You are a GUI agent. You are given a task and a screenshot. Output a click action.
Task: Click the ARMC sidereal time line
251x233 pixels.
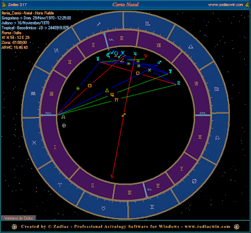pyautogui.click(x=14, y=47)
